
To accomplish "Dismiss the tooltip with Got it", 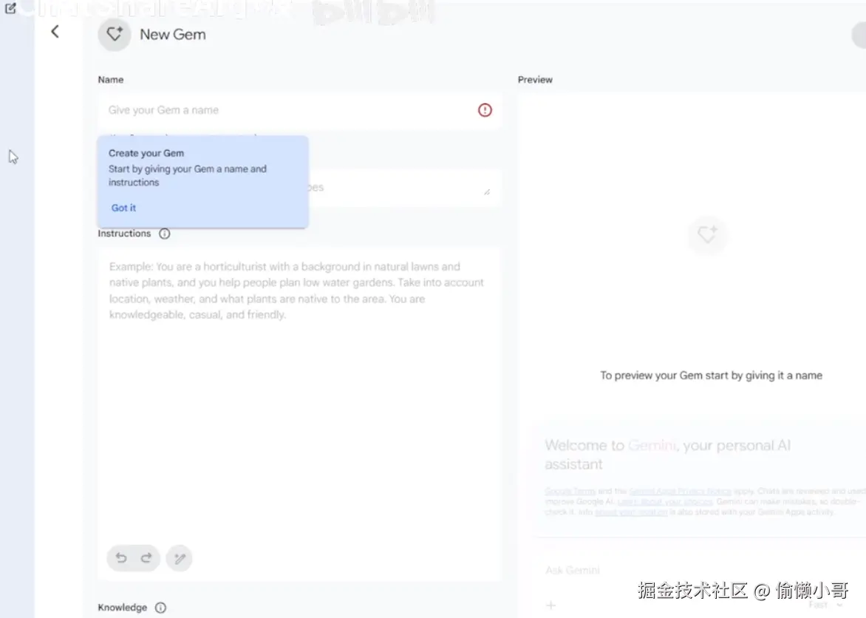I will pos(123,208).
